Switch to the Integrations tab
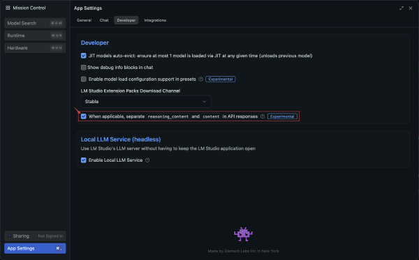 point(155,20)
